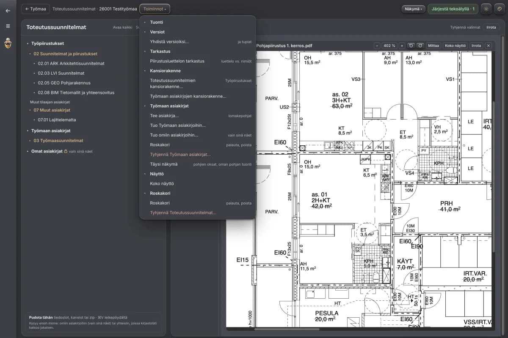This screenshot has height=338, width=508.
Task: Rotate the PDF counterclockwise
Action: point(411,46)
